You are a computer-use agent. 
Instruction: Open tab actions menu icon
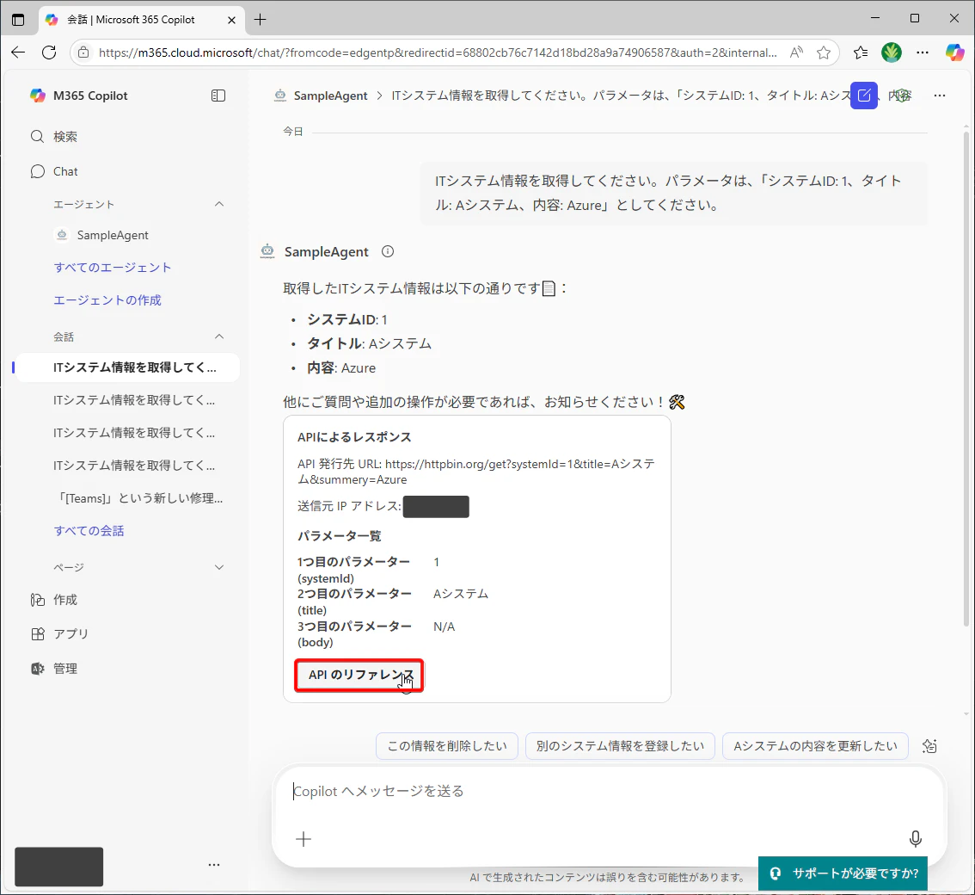(18, 19)
